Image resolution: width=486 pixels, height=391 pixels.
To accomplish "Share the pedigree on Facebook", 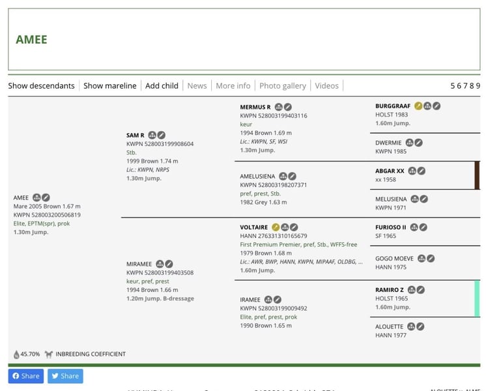I will pos(25,376).
